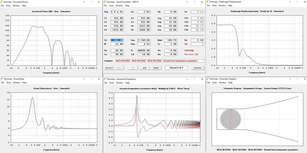The image size is (307, 153).
Task: Click the Calculate button
Action: (197, 68)
